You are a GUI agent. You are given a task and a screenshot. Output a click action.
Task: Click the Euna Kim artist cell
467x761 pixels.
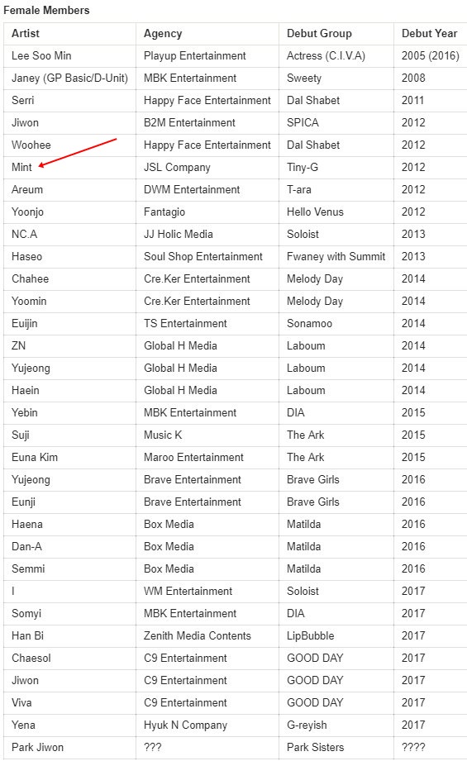pyautogui.click(x=70, y=458)
